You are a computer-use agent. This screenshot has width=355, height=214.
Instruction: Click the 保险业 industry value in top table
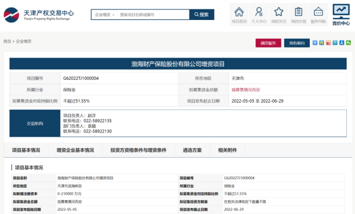point(69,90)
